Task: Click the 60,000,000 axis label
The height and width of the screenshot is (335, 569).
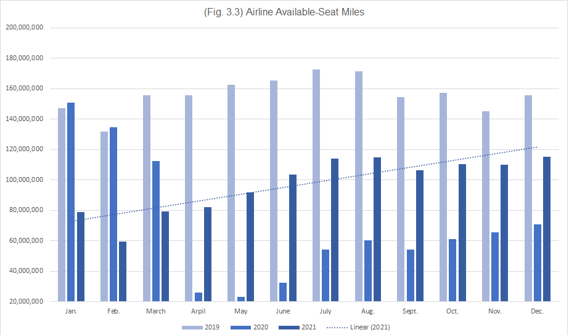Action: coord(26,240)
